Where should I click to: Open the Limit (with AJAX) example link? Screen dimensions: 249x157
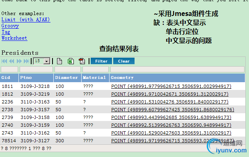[26, 20]
